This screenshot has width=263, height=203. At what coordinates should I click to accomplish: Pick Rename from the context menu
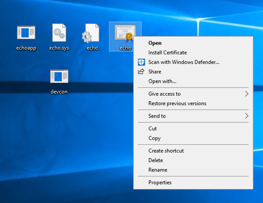(x=158, y=170)
